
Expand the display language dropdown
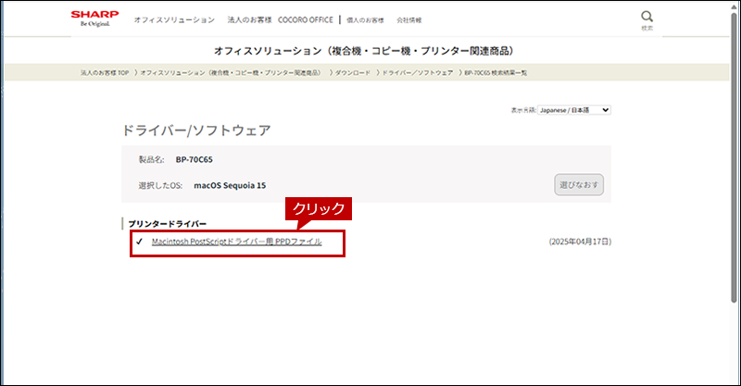[x=574, y=109]
